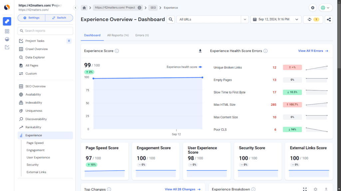Switch to the Errors tab
This screenshot has width=341, height=191.
click(x=142, y=35)
